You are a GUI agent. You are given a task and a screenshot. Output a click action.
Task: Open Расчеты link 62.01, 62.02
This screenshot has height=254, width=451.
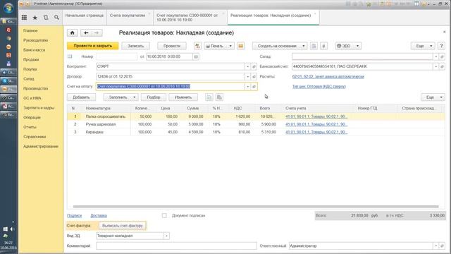click(328, 77)
